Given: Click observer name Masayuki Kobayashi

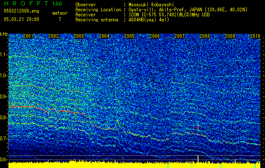Looking at the screenshot, I should pos(151,5).
